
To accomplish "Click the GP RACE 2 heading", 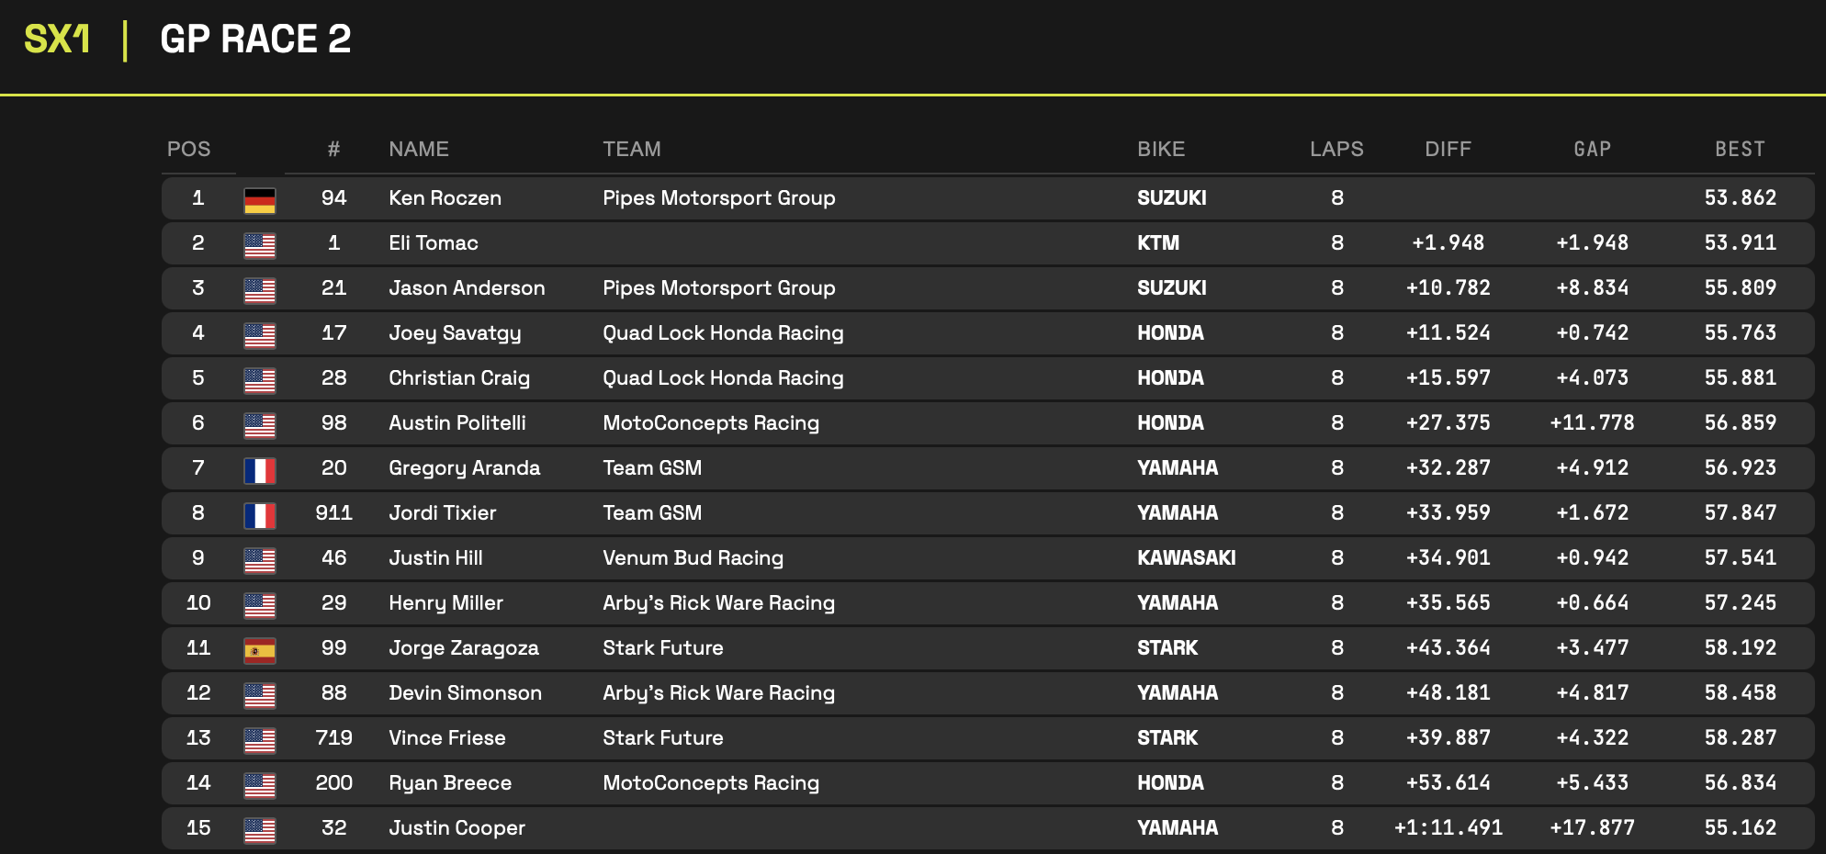I will [255, 39].
